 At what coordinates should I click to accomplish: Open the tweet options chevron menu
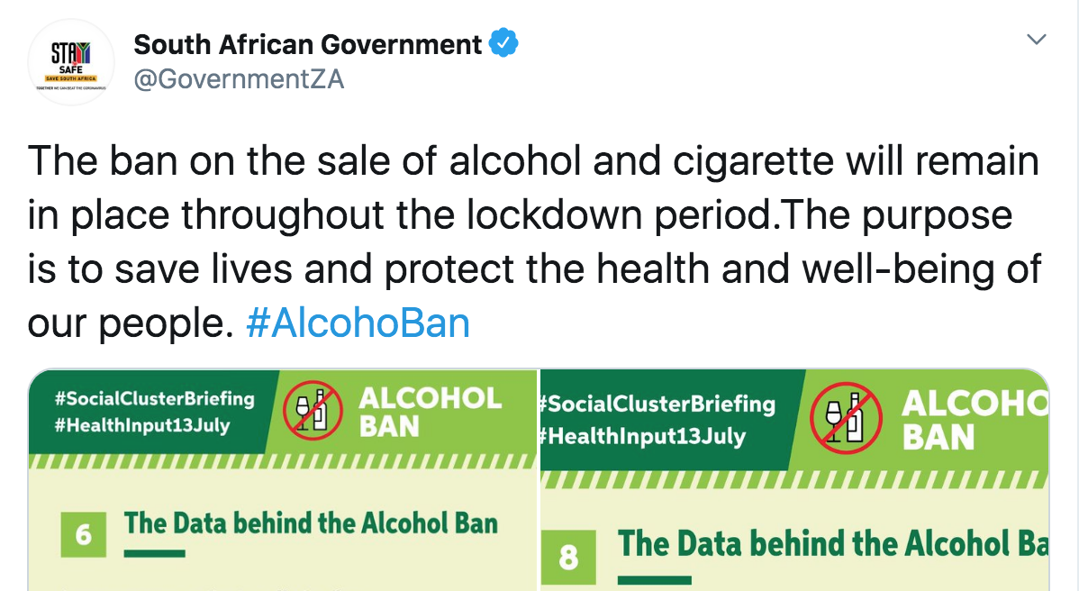pyautogui.click(x=1037, y=40)
